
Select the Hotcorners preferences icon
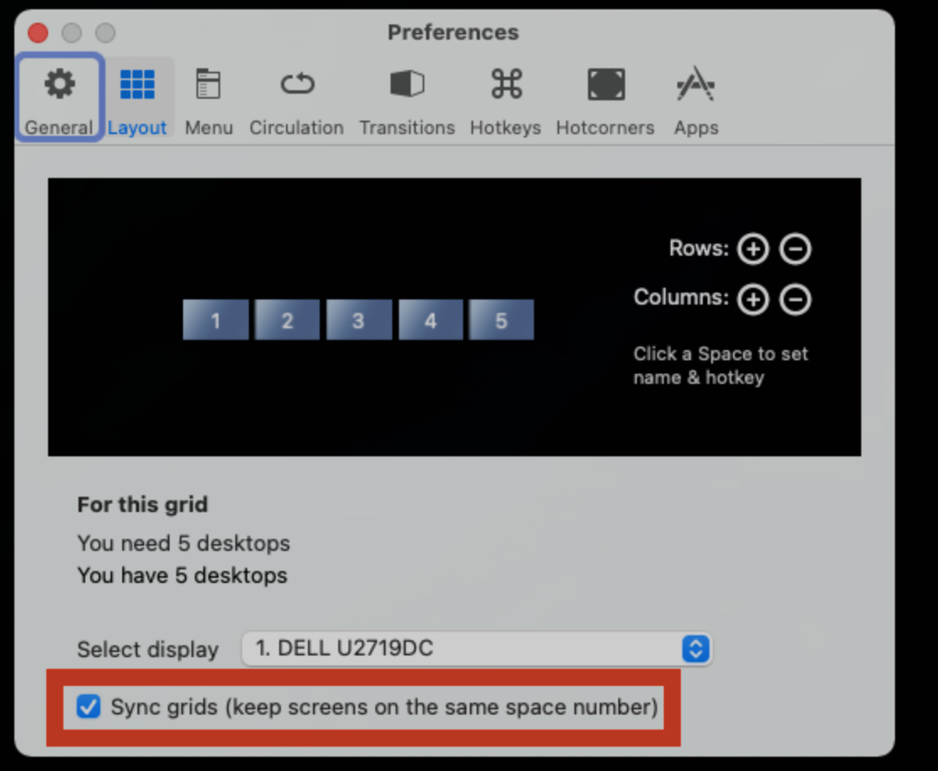tap(605, 95)
